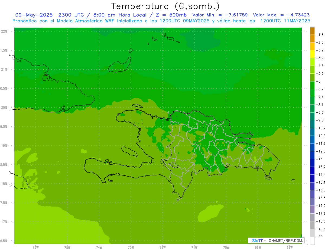
Task: Click the '-7.4' legend label
Action: pyautogui.click(x=320, y=97)
